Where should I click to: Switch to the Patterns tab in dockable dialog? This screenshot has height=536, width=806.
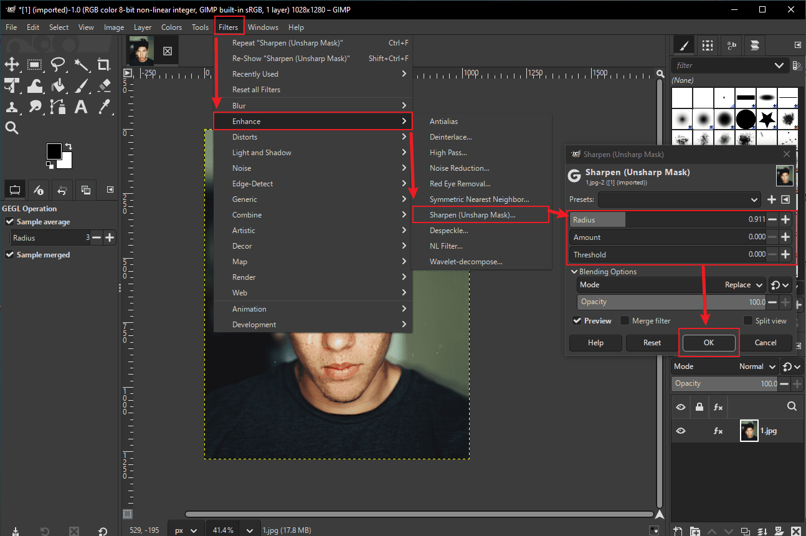708,45
